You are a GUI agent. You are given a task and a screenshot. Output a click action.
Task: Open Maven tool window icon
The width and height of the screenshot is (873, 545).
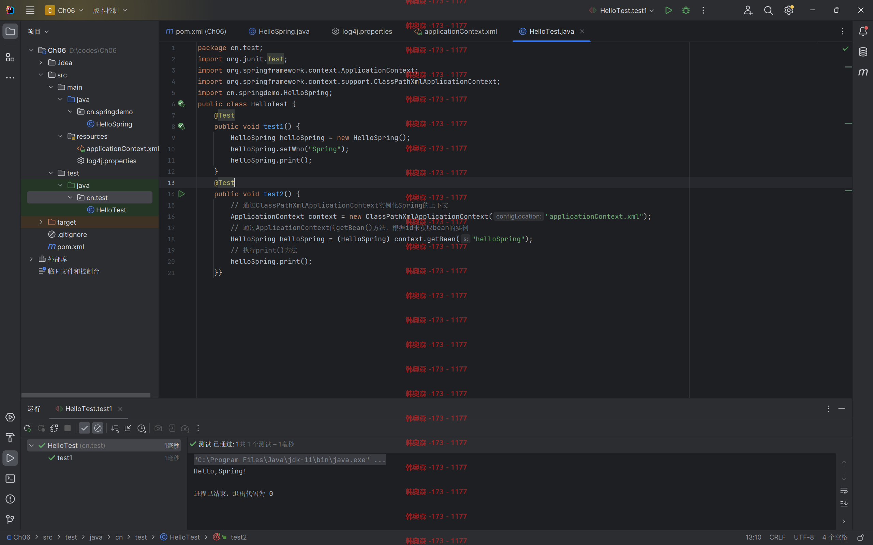(x=862, y=72)
